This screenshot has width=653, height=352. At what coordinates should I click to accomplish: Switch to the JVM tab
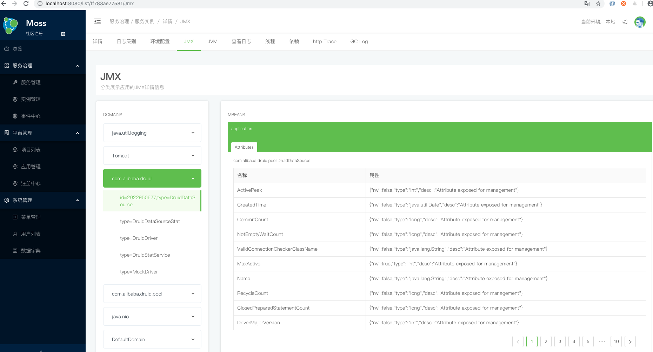click(x=212, y=41)
